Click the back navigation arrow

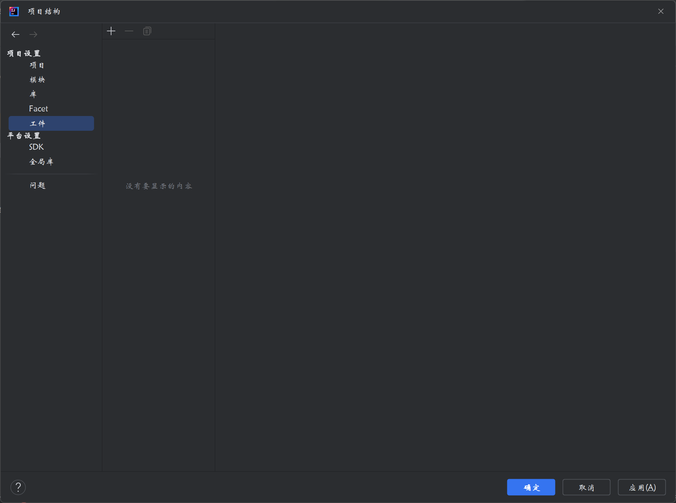tap(15, 34)
